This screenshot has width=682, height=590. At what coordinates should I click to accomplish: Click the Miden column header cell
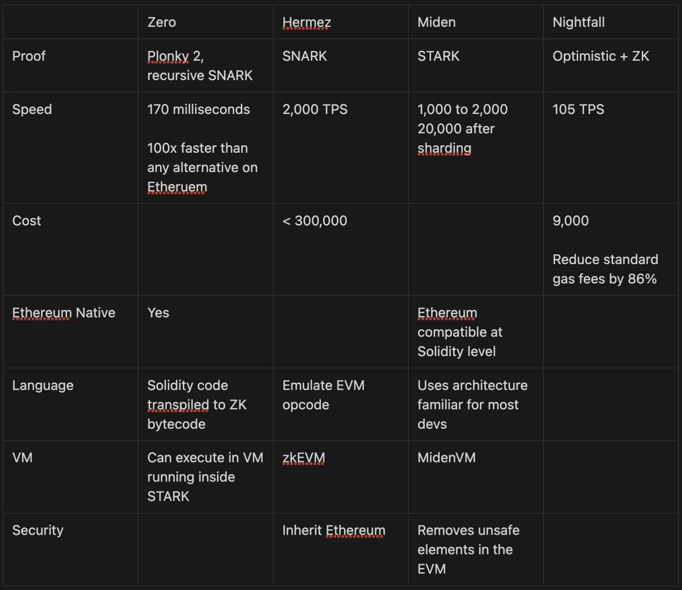pyautogui.click(x=436, y=22)
